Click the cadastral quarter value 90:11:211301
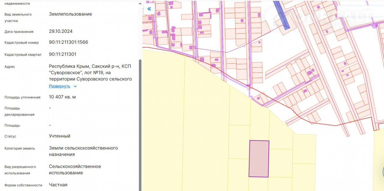The height and width of the screenshot is (191, 384). [x=62, y=54]
